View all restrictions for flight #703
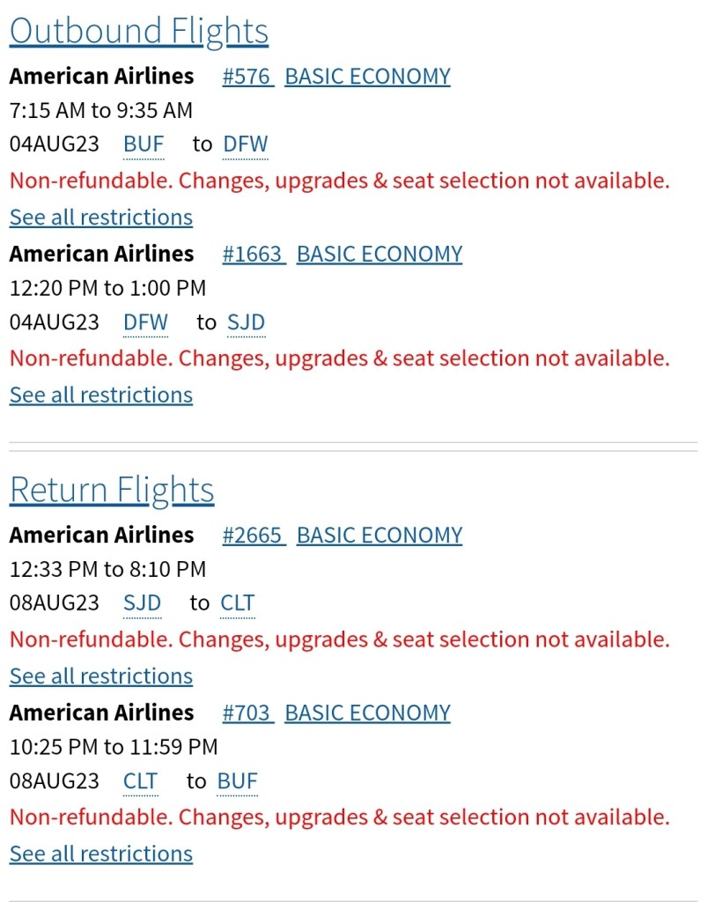The image size is (707, 902). (100, 854)
